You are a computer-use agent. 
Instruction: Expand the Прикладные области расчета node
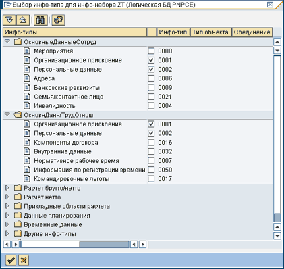7,206
